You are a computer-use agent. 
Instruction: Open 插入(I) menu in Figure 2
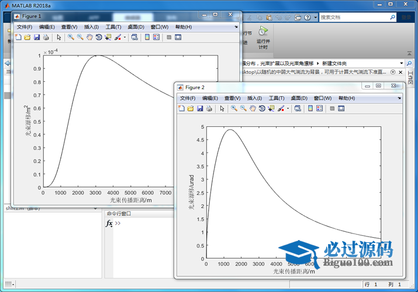[x=254, y=98]
